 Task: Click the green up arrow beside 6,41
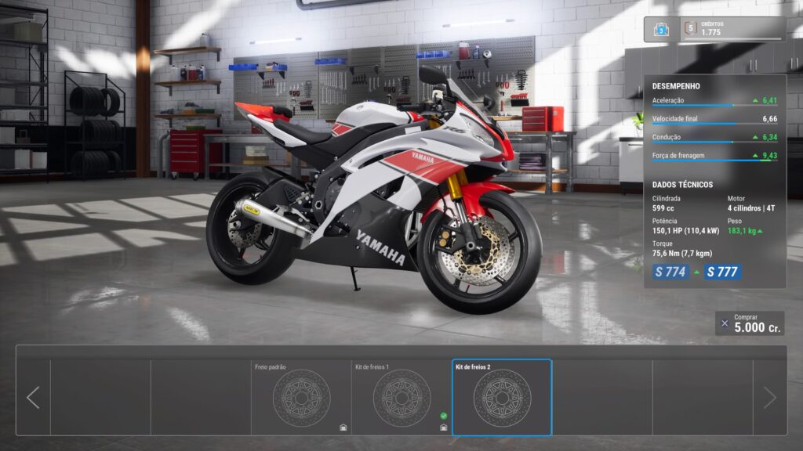pyautogui.click(x=755, y=101)
